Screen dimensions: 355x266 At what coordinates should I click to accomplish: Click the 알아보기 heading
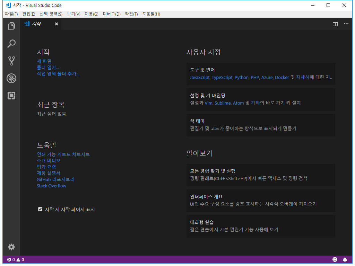[199, 153]
